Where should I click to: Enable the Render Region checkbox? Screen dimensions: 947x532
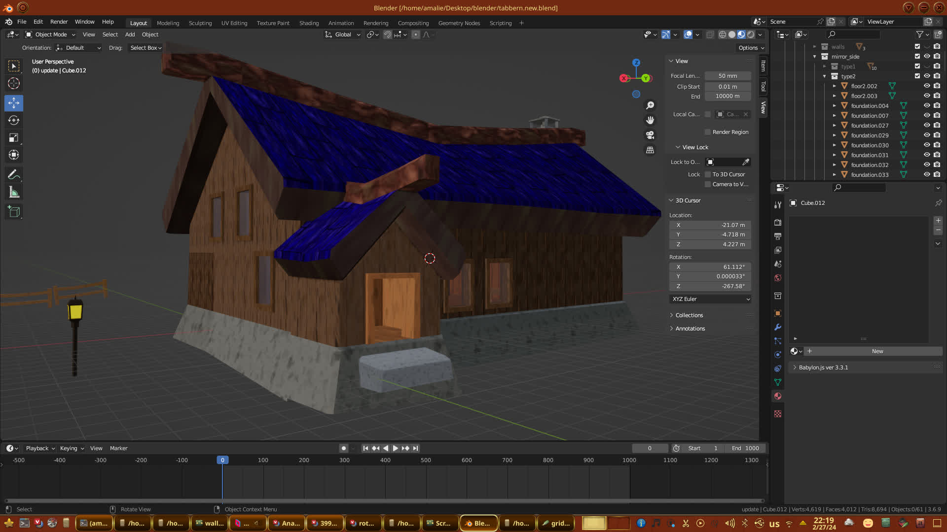[x=708, y=132]
